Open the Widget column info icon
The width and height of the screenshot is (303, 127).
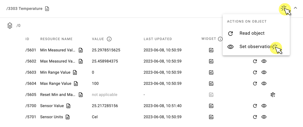[220, 39]
